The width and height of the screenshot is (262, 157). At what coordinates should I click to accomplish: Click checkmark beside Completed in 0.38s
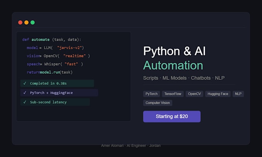tap(25, 83)
